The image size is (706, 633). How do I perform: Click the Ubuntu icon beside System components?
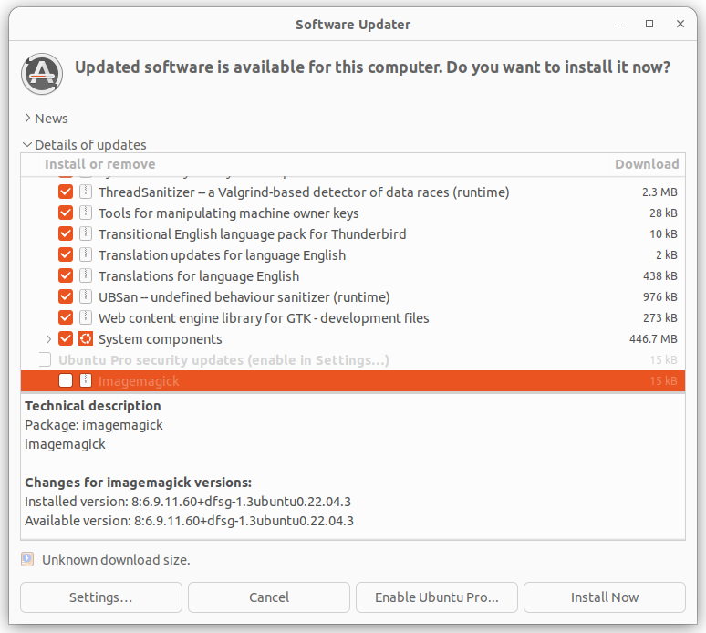86,339
